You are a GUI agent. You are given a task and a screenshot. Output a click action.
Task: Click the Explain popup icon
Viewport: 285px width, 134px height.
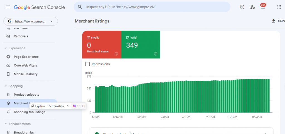pyautogui.click(x=33, y=106)
